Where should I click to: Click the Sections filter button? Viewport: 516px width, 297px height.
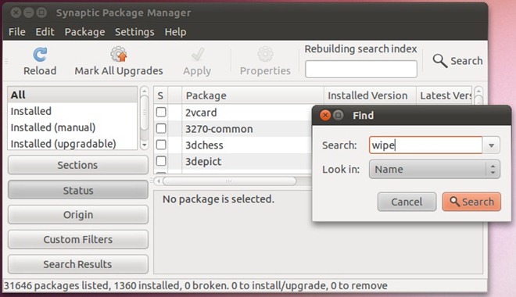coord(78,165)
